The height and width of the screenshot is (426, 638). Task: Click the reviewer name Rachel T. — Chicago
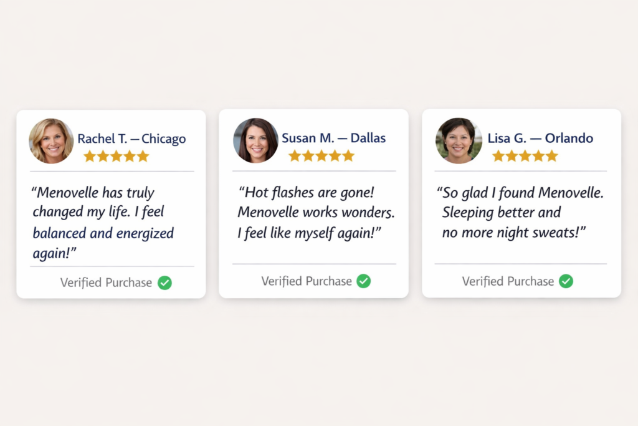pyautogui.click(x=131, y=138)
